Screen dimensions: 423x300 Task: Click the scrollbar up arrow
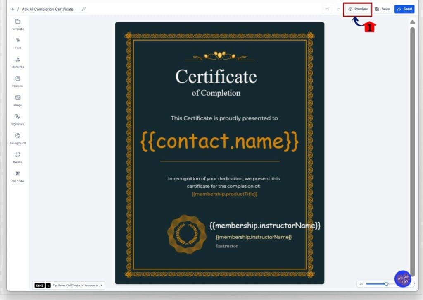coord(413,22)
